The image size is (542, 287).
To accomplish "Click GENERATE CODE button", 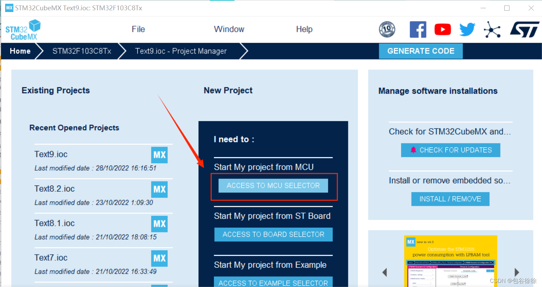I will (x=421, y=51).
